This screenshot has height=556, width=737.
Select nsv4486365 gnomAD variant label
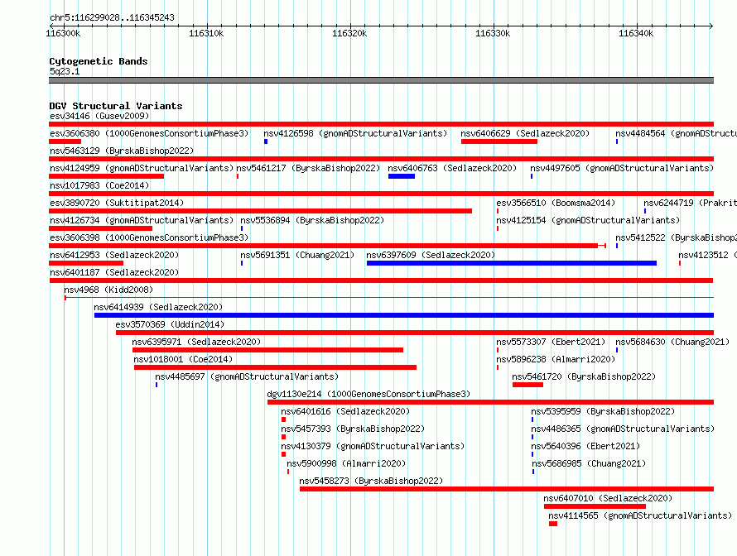[x=623, y=429]
